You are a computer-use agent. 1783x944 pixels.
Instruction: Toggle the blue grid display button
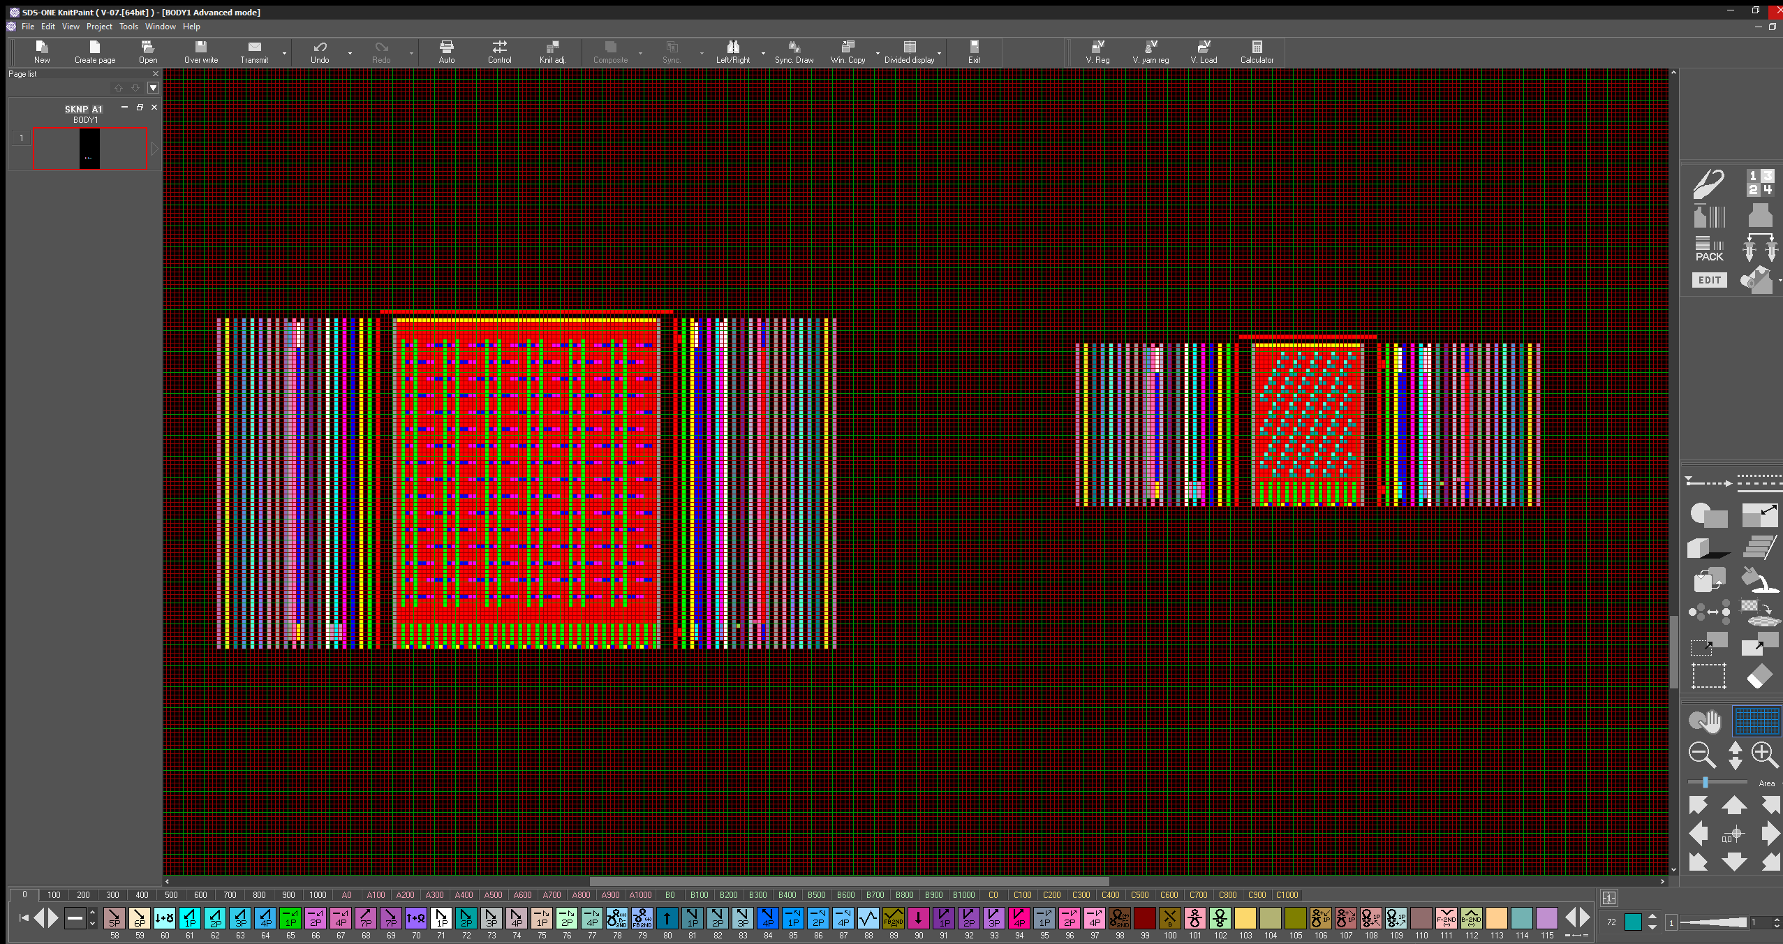tap(1756, 721)
